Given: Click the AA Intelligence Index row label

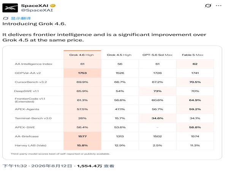Looking at the screenshot, I should [33, 64].
